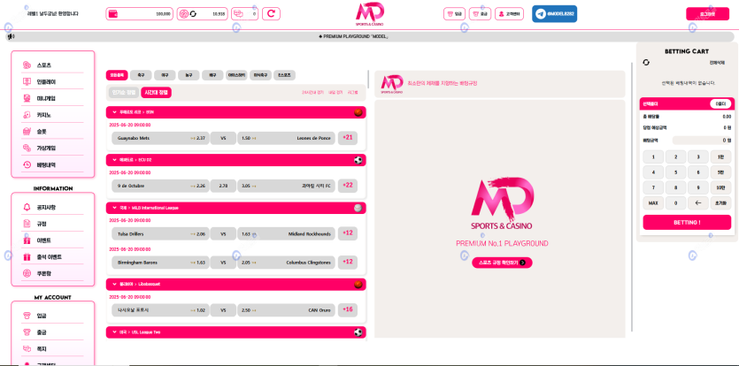Bet on Columbus Clingstones at 2.05
This screenshot has height=366, width=739.
tap(287, 263)
